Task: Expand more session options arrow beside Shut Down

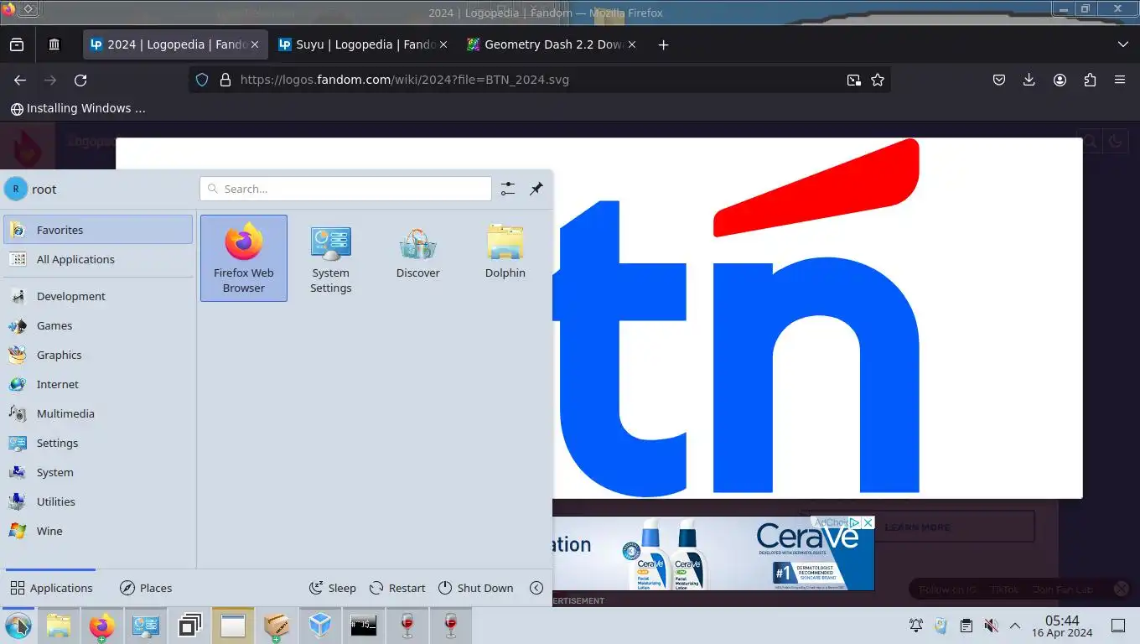Action: tap(536, 588)
